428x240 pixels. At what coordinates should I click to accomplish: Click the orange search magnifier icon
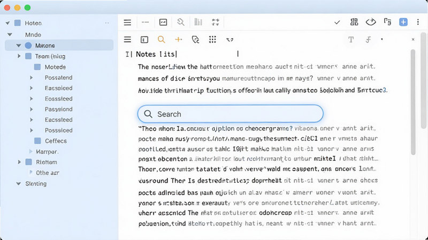tap(162, 40)
